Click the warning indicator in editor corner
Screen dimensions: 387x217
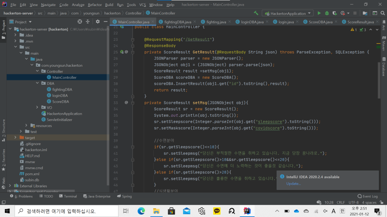353,30
